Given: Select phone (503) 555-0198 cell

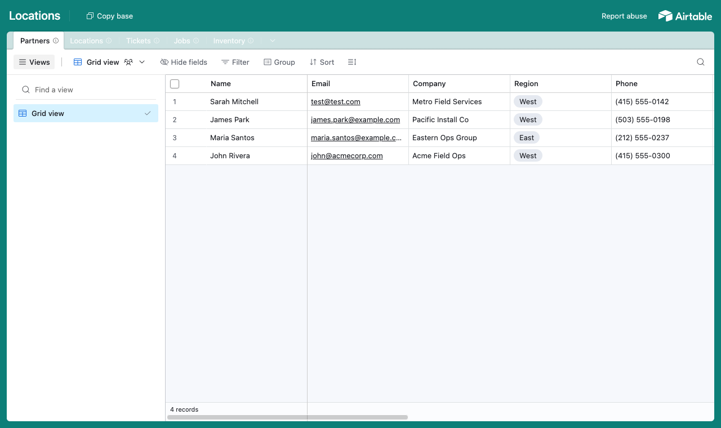Looking at the screenshot, I should (662, 119).
